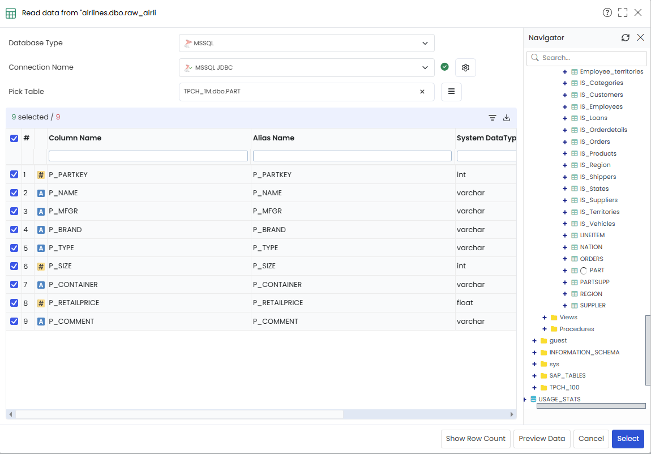Click the Navigator refresh icon
Image resolution: width=651 pixels, height=454 pixels.
click(x=626, y=38)
